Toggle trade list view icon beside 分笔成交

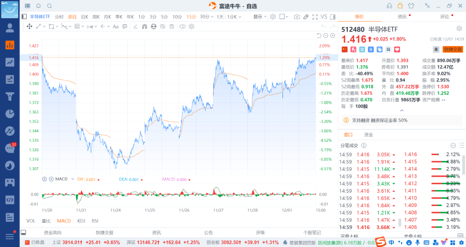coord(461,145)
